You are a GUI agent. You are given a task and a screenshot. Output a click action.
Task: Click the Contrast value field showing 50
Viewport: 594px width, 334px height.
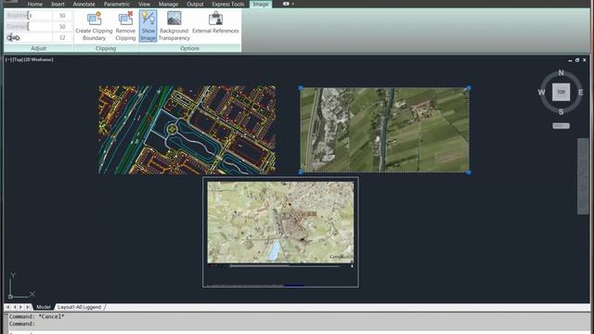62,27
